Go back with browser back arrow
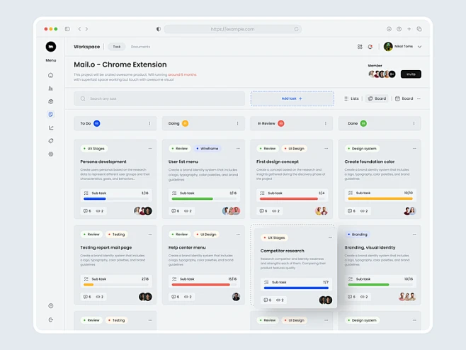 tap(79, 29)
